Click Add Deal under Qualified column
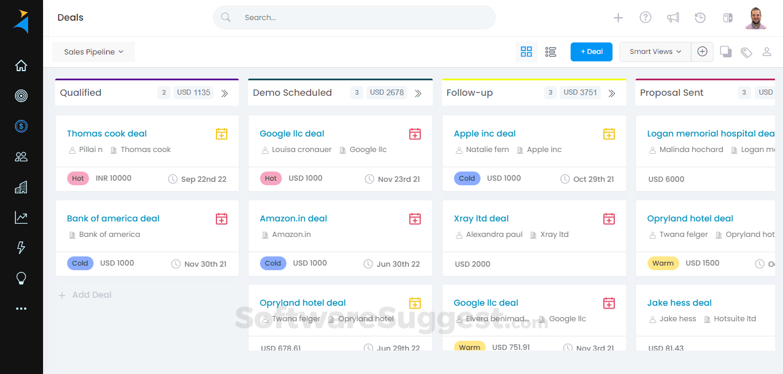783x374 pixels. pos(86,295)
